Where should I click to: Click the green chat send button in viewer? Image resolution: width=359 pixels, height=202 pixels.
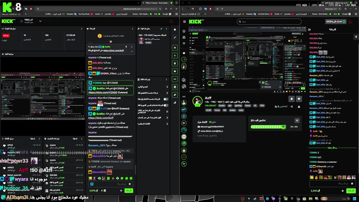[x=351, y=190]
